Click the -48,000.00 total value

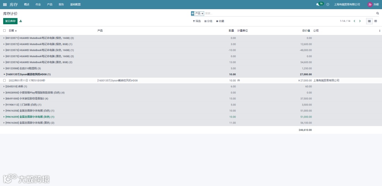(x=306, y=50)
